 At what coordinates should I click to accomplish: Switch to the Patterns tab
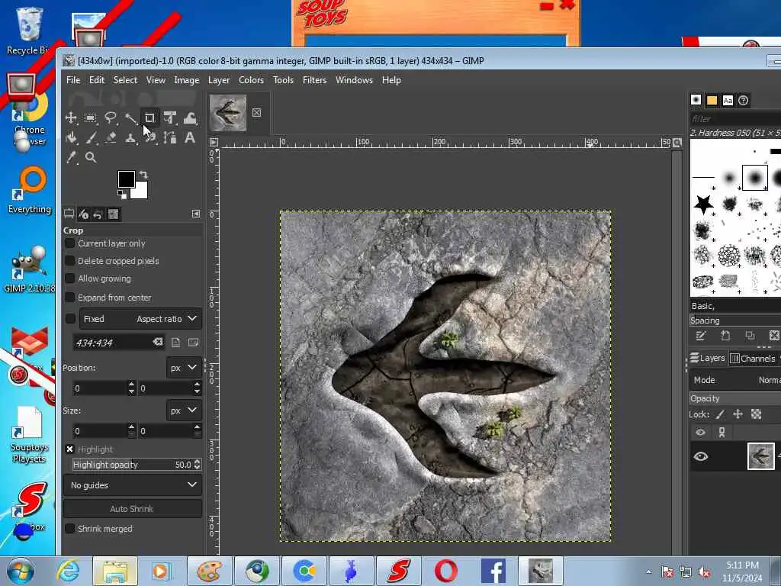click(712, 100)
